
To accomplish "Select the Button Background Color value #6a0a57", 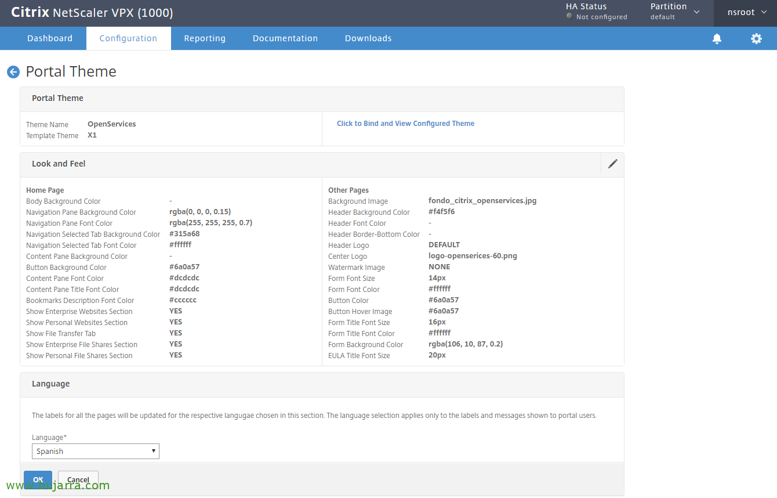I will (x=184, y=267).
